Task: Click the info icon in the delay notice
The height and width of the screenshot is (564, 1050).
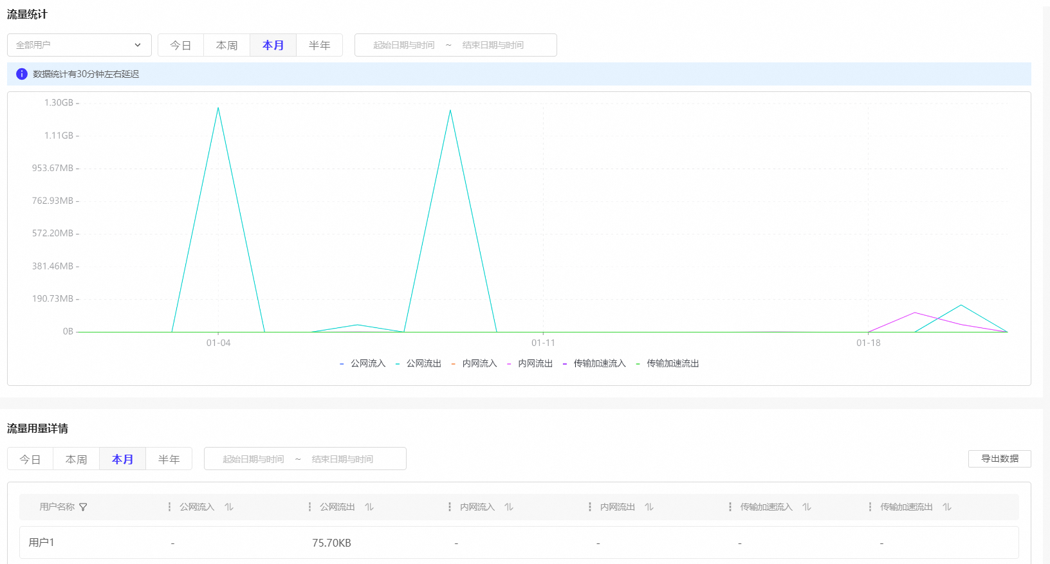Action: 22,74
